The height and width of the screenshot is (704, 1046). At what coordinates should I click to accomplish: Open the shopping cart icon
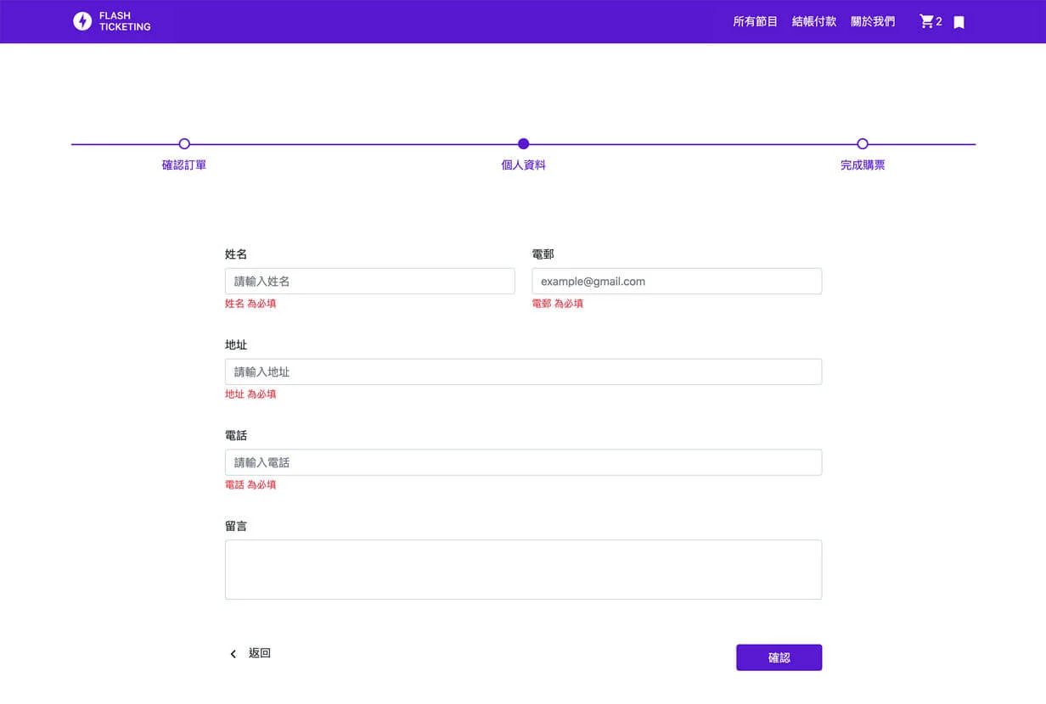pyautogui.click(x=926, y=21)
